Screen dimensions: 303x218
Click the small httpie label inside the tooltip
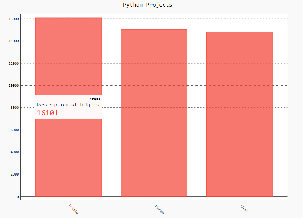pyautogui.click(x=95, y=99)
